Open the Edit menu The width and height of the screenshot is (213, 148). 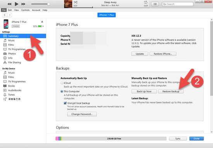point(10,10)
